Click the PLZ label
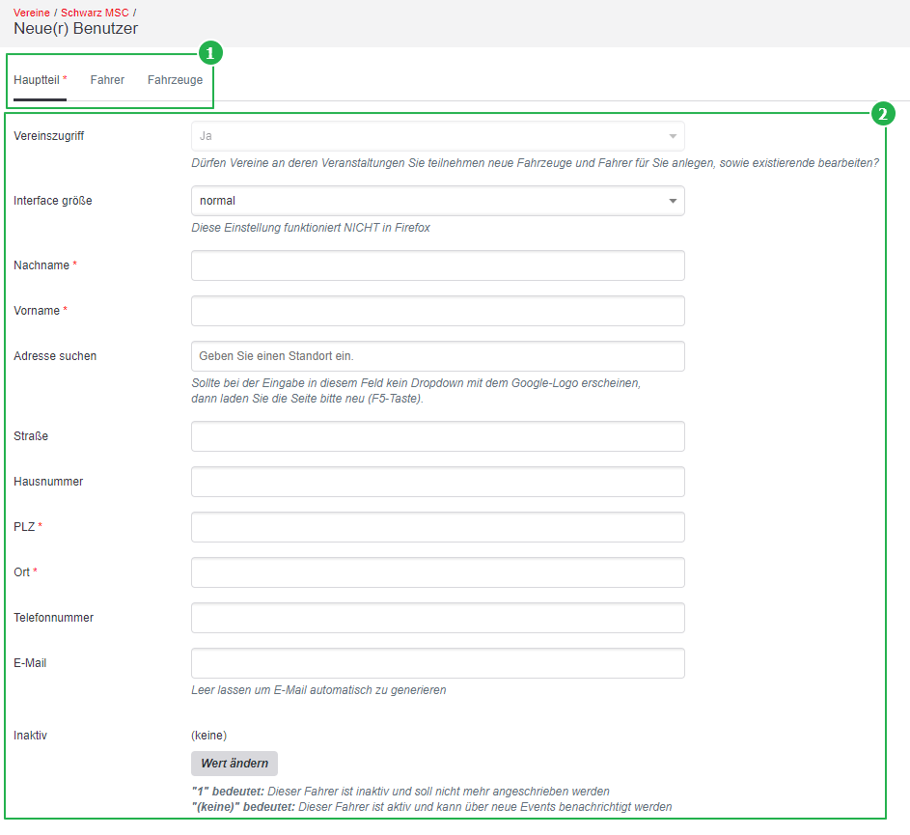Image resolution: width=910 pixels, height=835 pixels. pyautogui.click(x=24, y=527)
